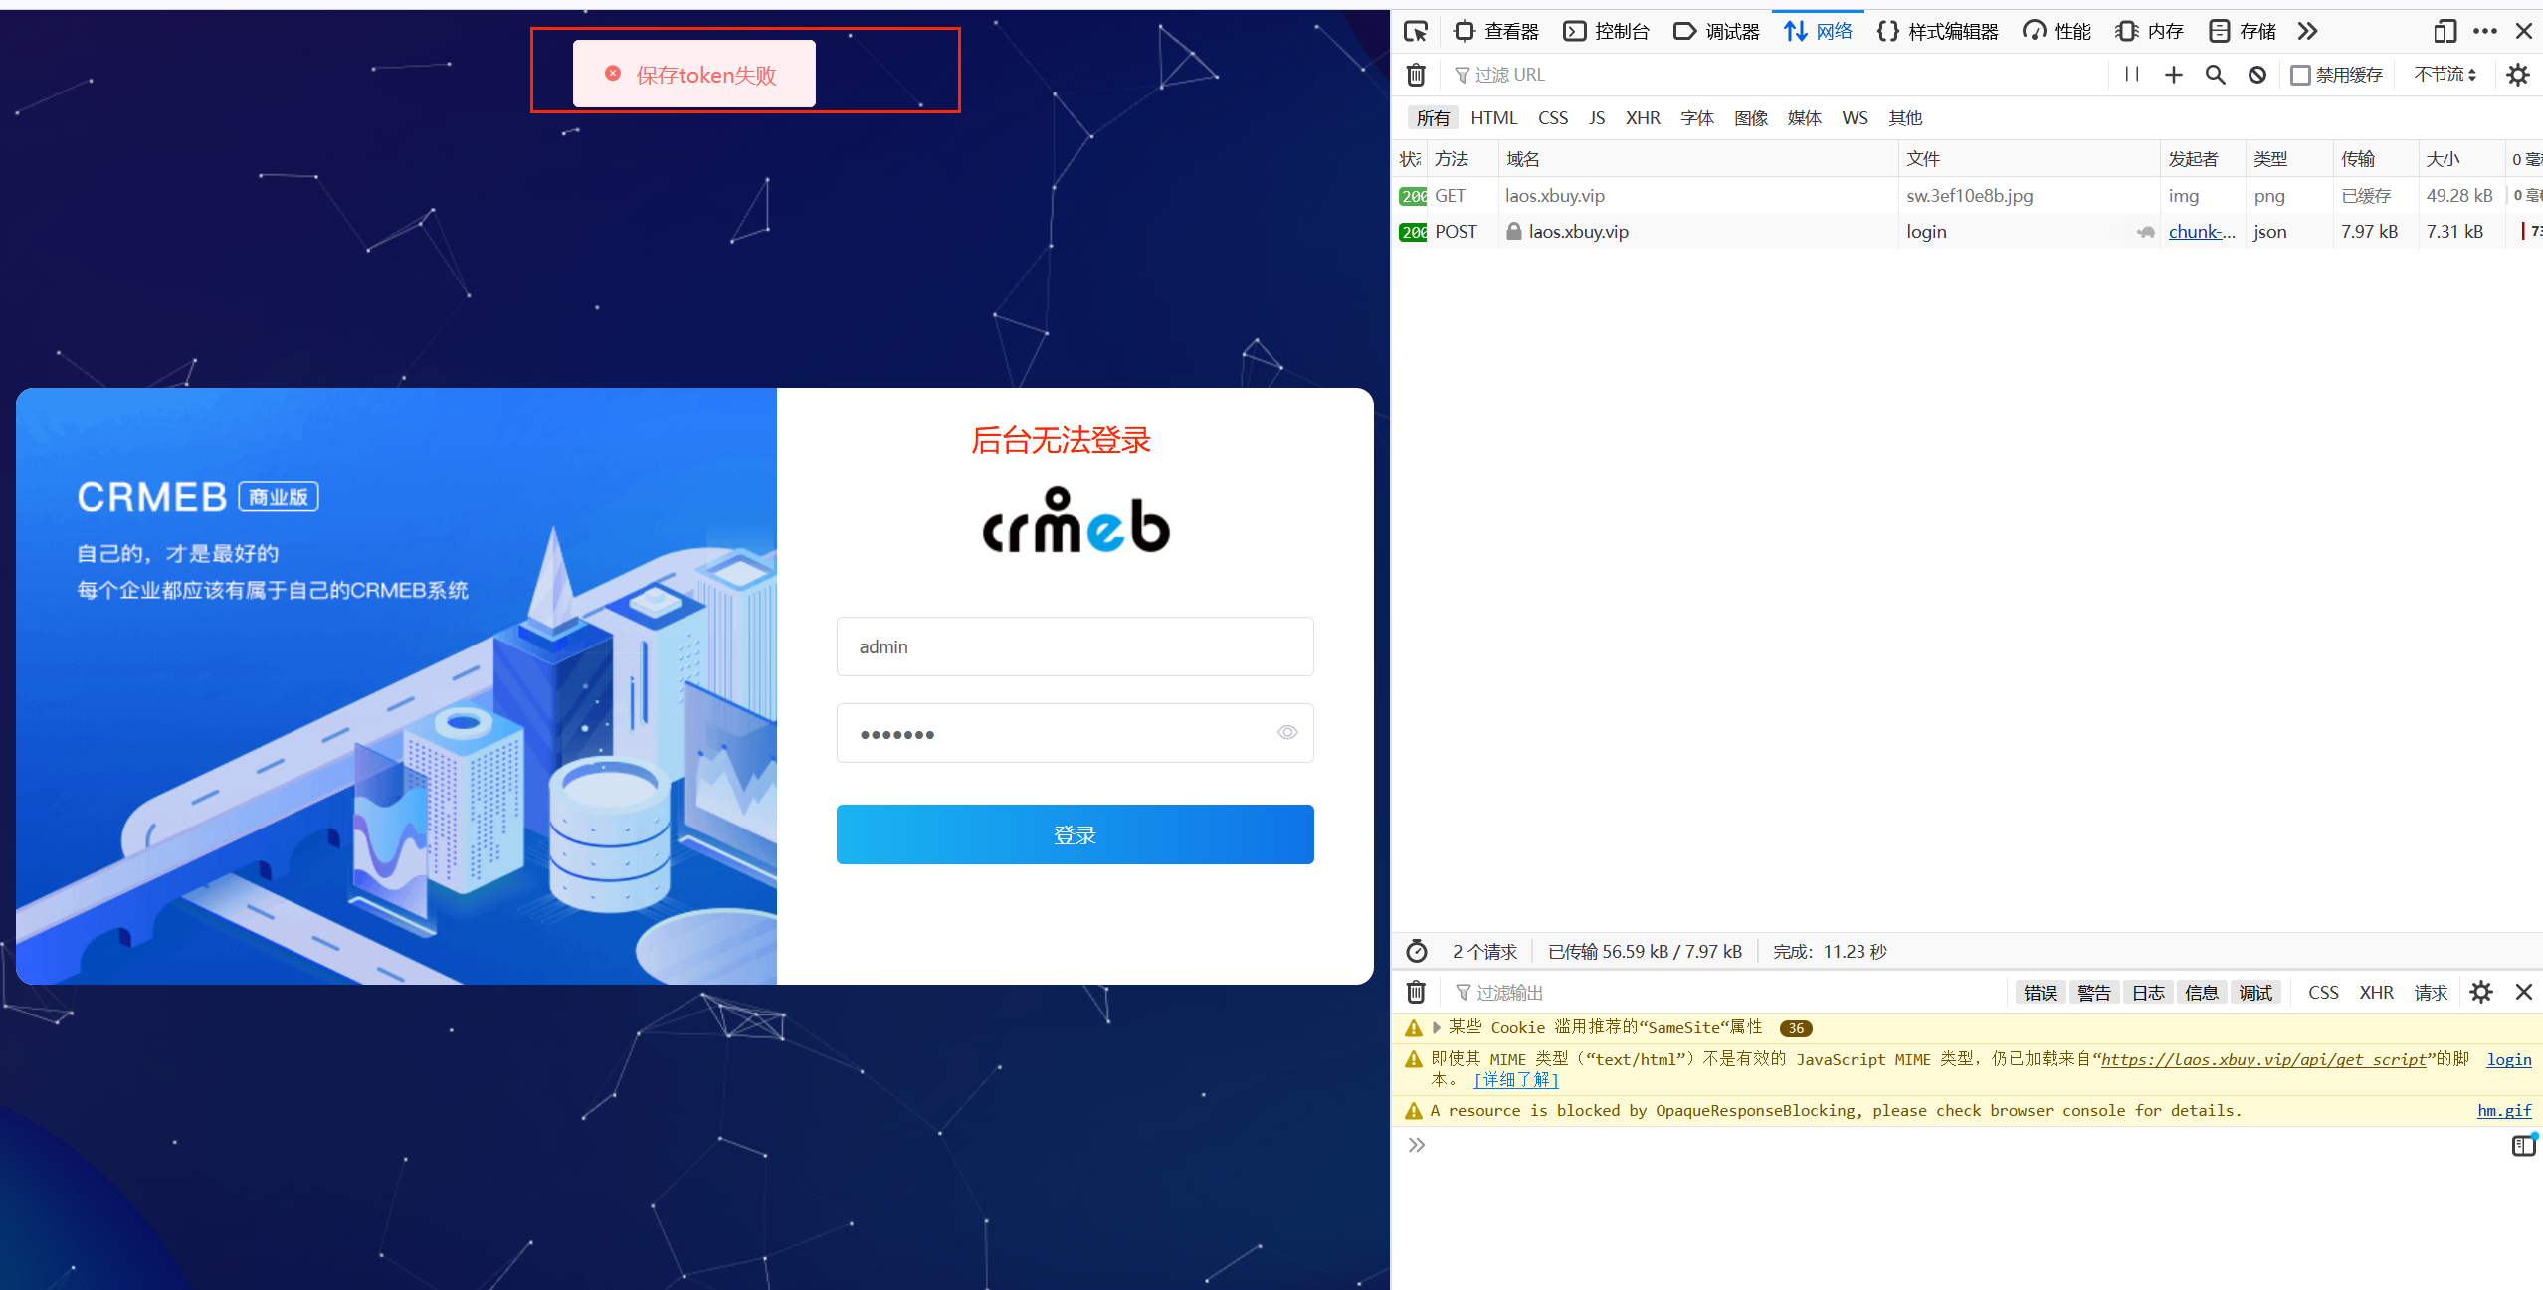Viewport: 2543px width, 1290px height.
Task: Toggle the 调试 console filter
Action: coord(2255,993)
